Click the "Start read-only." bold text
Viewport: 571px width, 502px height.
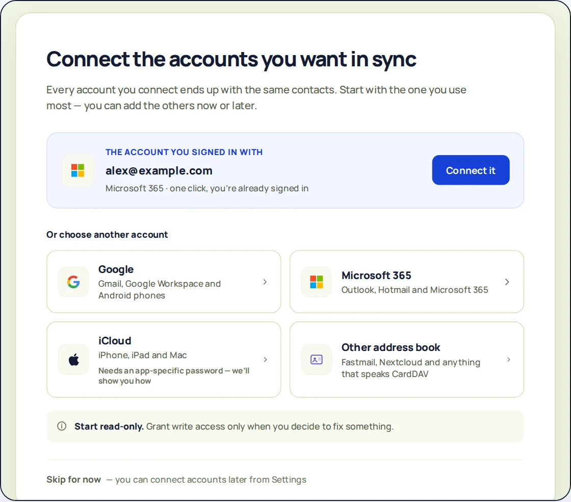[x=109, y=426]
